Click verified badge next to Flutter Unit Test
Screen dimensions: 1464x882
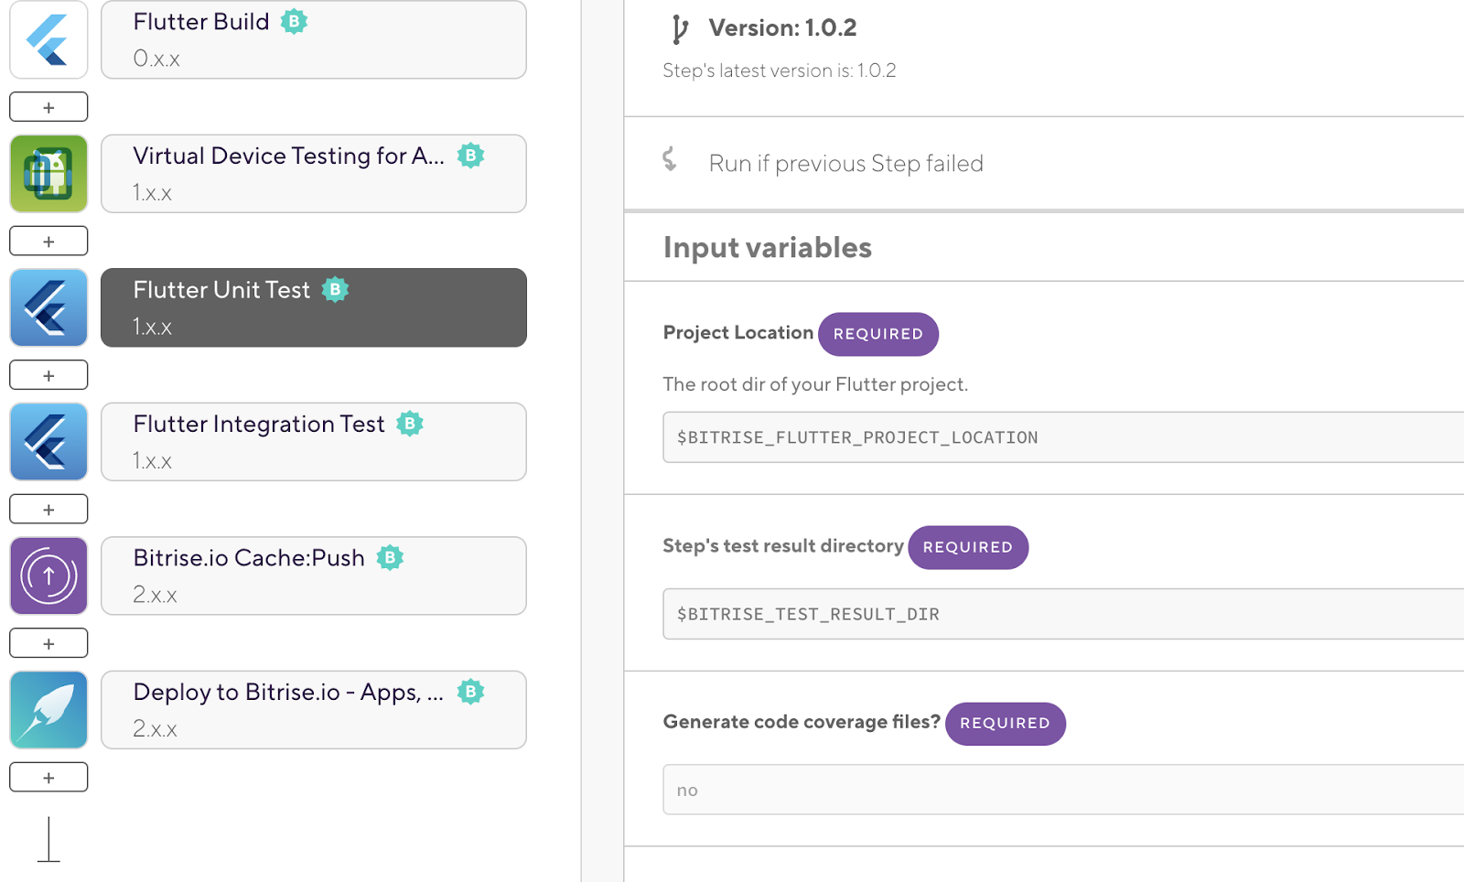click(x=335, y=290)
